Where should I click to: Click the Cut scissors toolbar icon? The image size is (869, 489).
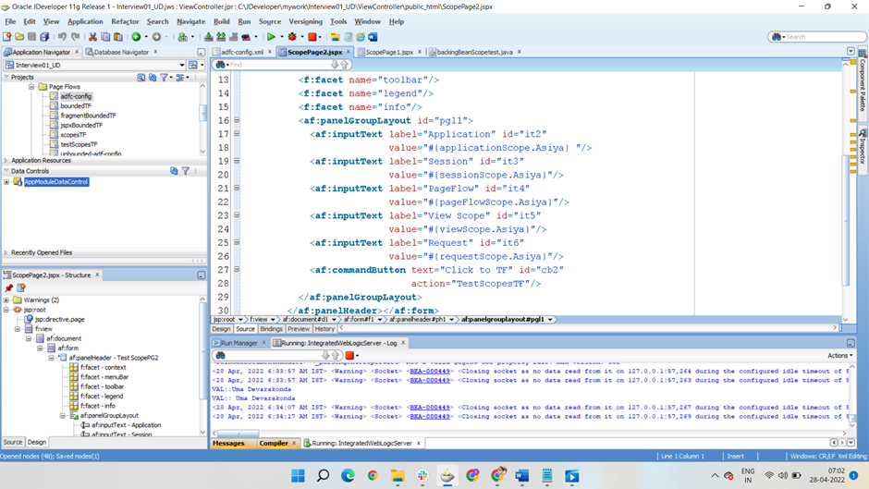click(x=92, y=37)
